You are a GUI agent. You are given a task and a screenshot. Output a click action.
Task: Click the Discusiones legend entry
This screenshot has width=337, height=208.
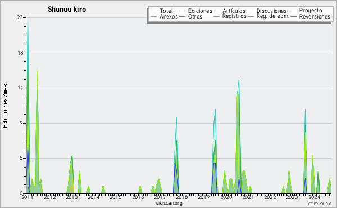coord(271,11)
